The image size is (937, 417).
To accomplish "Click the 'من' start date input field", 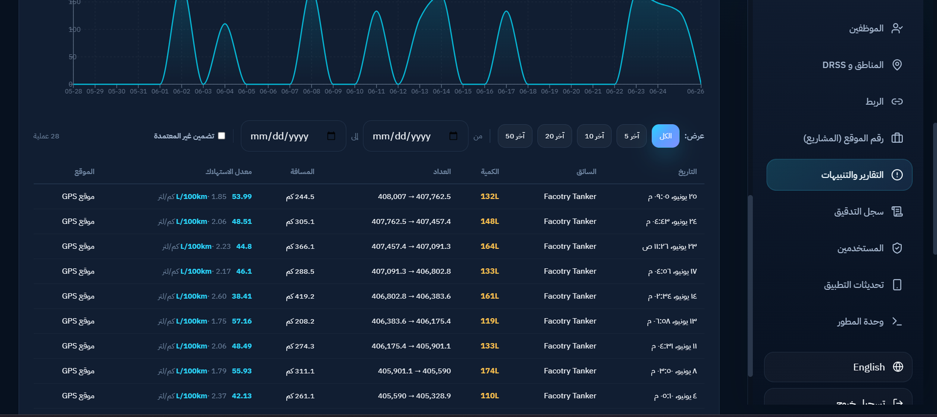I will click(415, 136).
